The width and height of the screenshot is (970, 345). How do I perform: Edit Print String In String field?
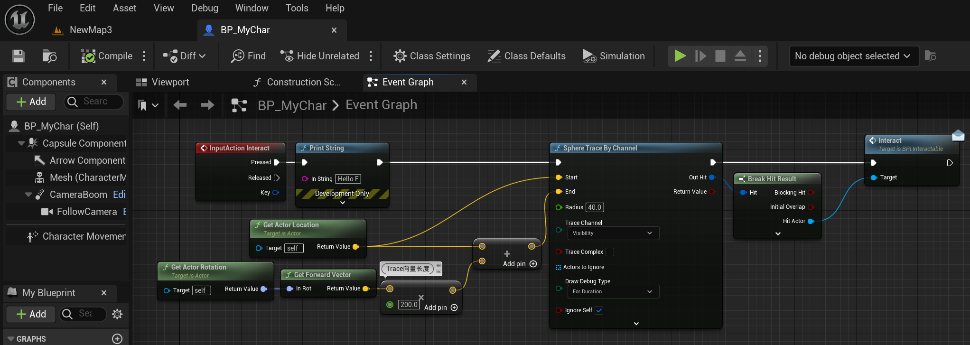click(x=348, y=179)
